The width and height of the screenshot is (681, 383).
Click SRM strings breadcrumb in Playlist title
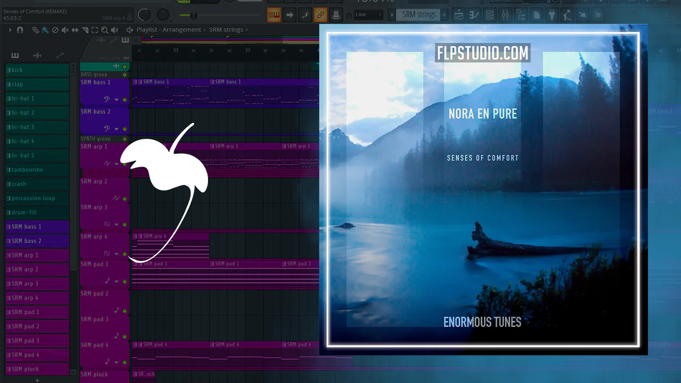pyautogui.click(x=226, y=30)
